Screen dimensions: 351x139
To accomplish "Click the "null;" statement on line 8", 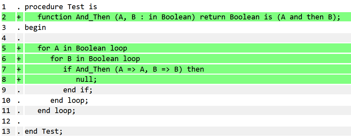I will click(86, 80).
